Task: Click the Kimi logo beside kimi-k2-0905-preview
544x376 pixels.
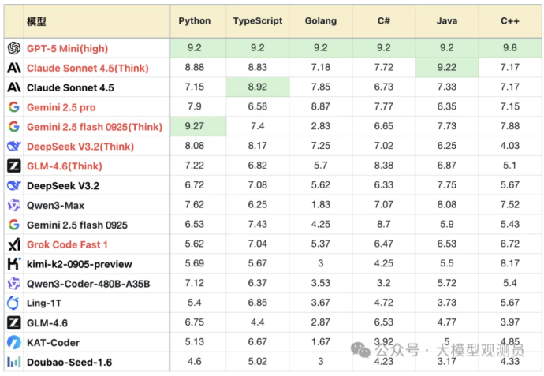Action: pyautogui.click(x=13, y=264)
